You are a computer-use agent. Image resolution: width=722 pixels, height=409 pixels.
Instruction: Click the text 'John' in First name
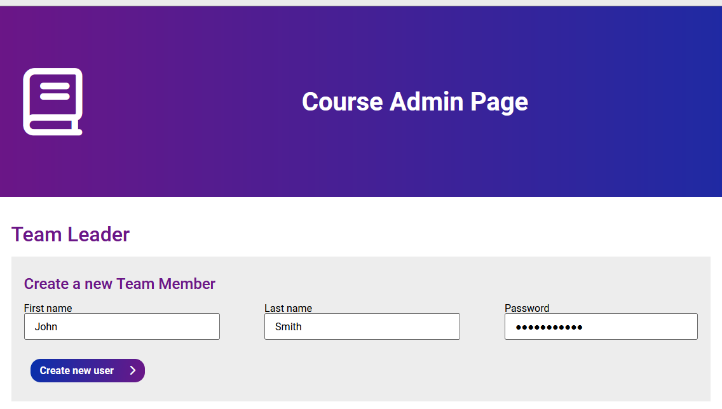[x=46, y=327]
